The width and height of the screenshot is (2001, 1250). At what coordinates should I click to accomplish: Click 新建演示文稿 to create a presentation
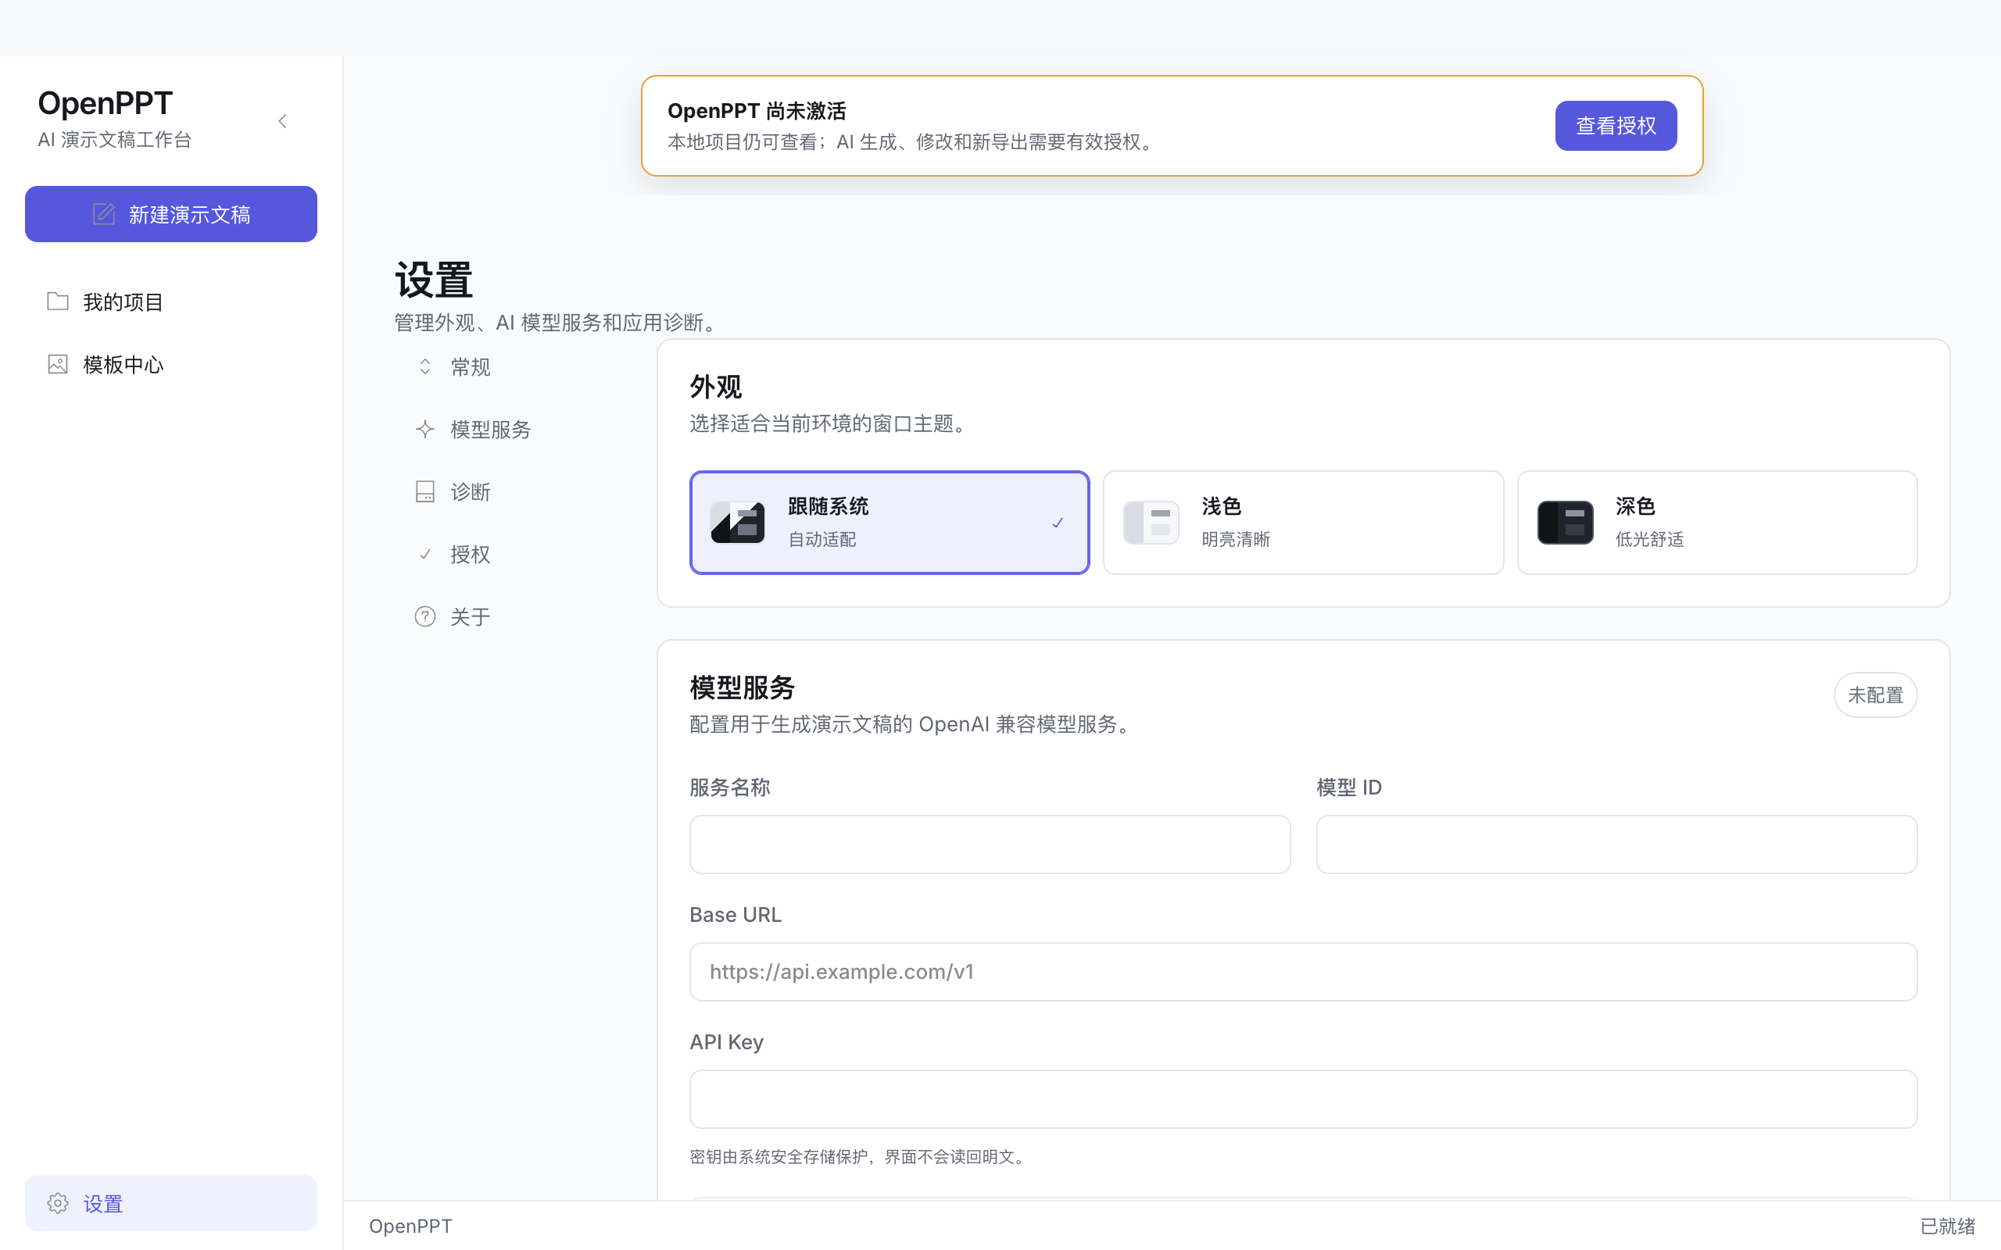(171, 214)
